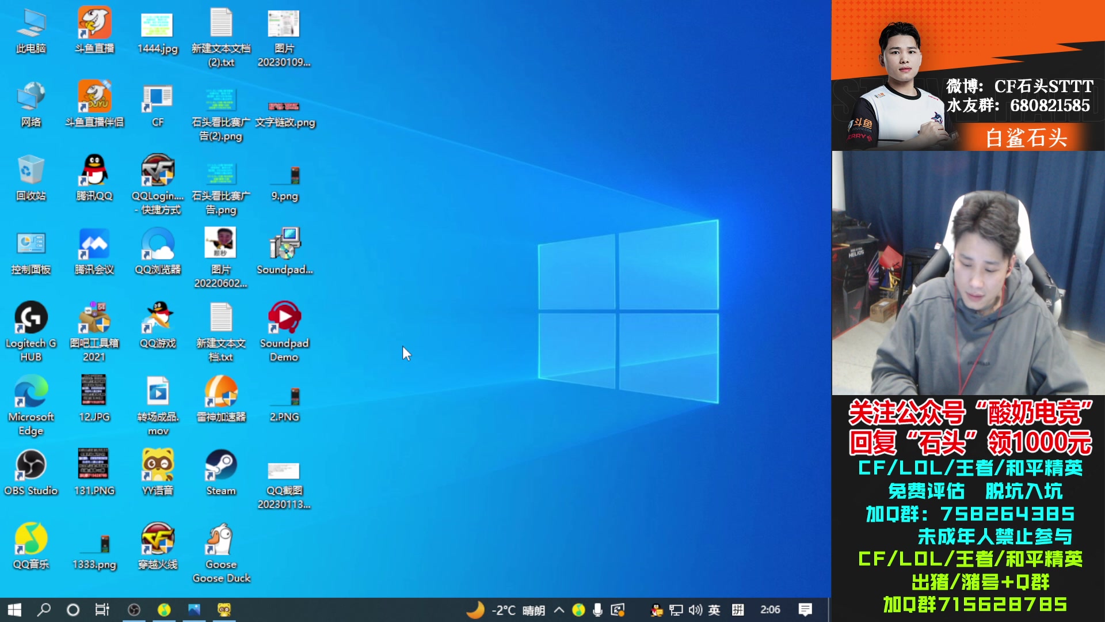Open QQ音乐 tray icon

pos(579,610)
